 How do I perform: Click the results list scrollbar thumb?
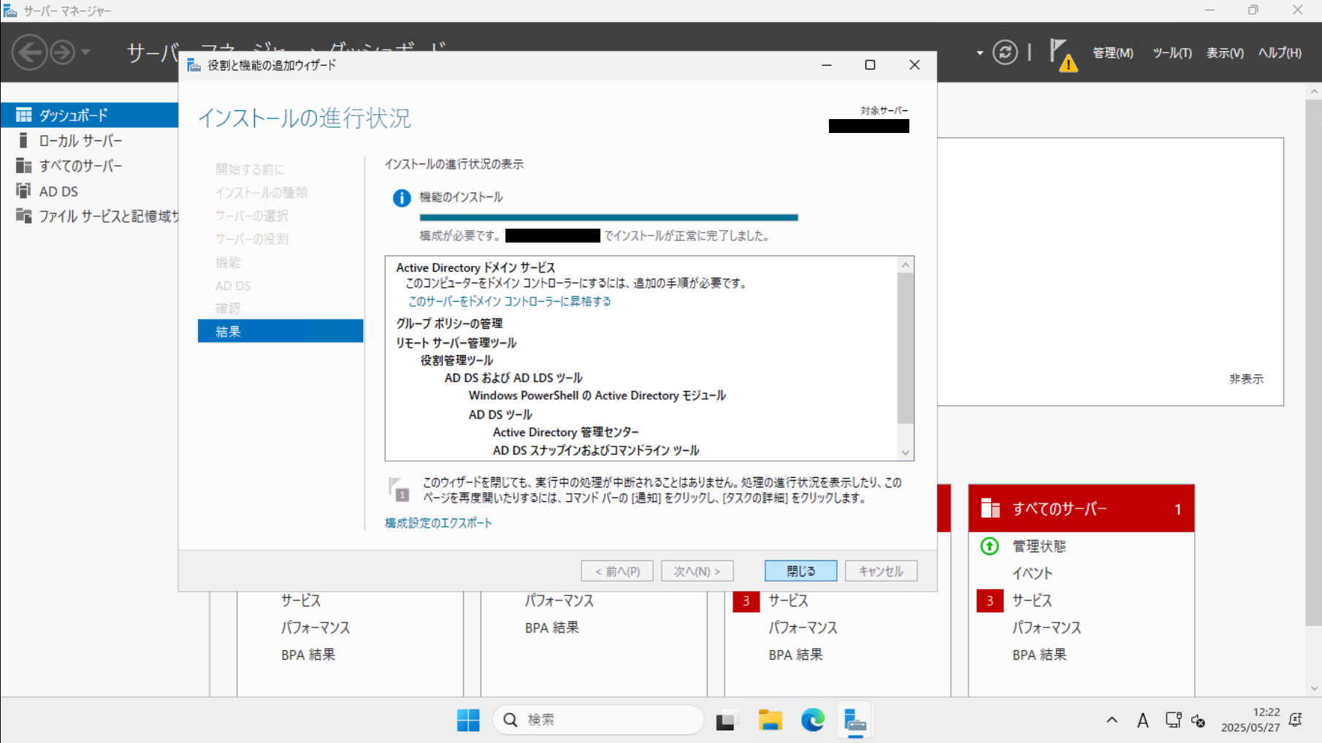coord(906,348)
